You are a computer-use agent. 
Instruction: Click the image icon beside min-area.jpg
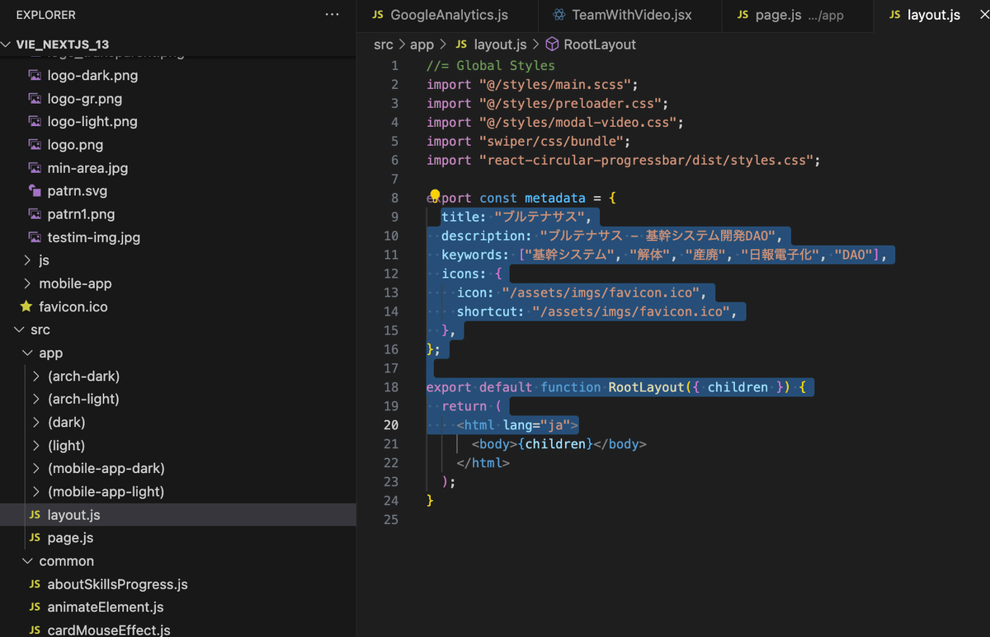35,167
